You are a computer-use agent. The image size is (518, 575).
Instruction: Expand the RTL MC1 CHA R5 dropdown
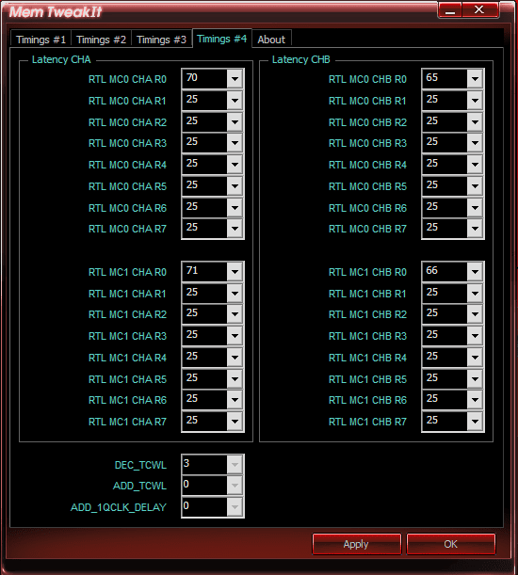(235, 379)
